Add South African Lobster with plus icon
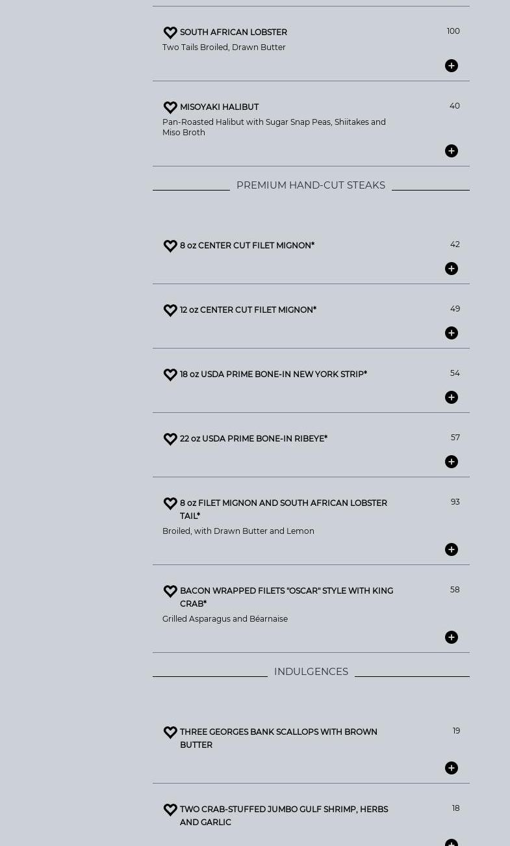 pos(452,66)
